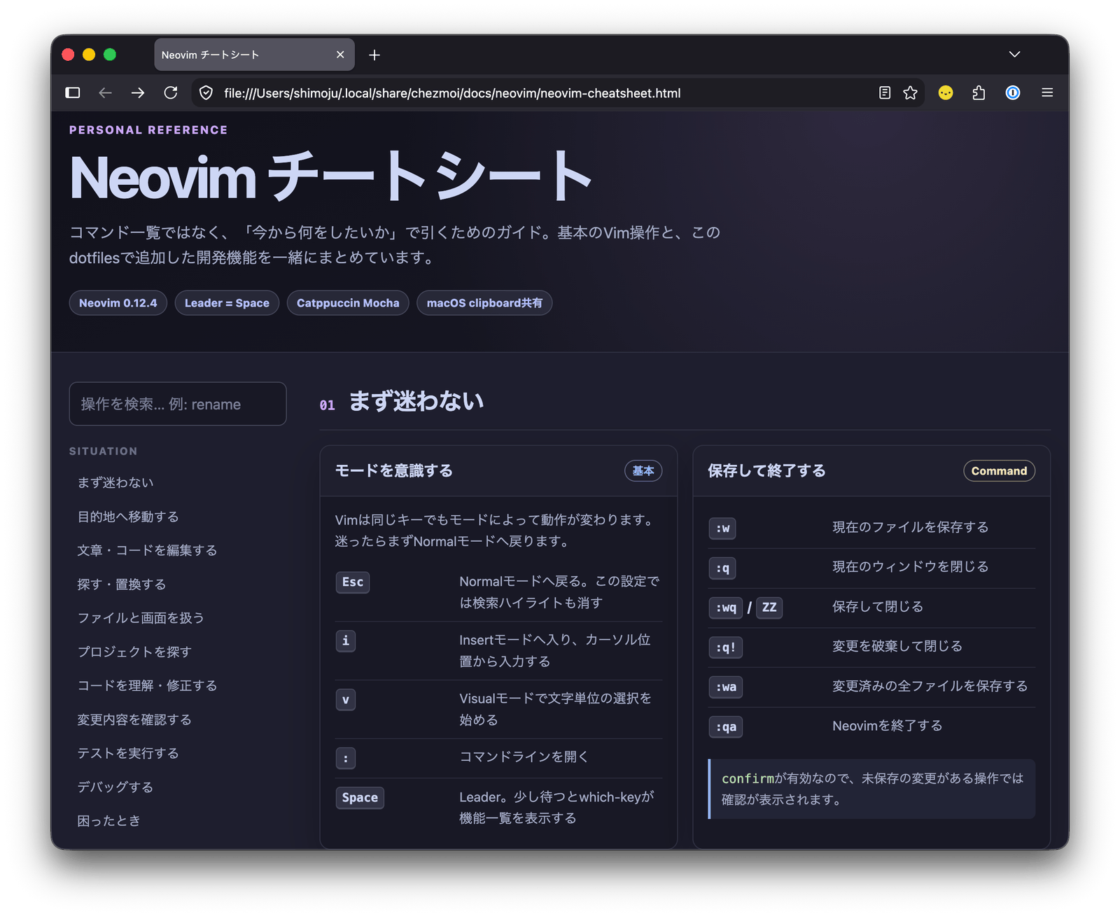Viewport: 1120px width, 917px height.
Task: Focus the 操作を検索 search box
Action: (x=178, y=404)
